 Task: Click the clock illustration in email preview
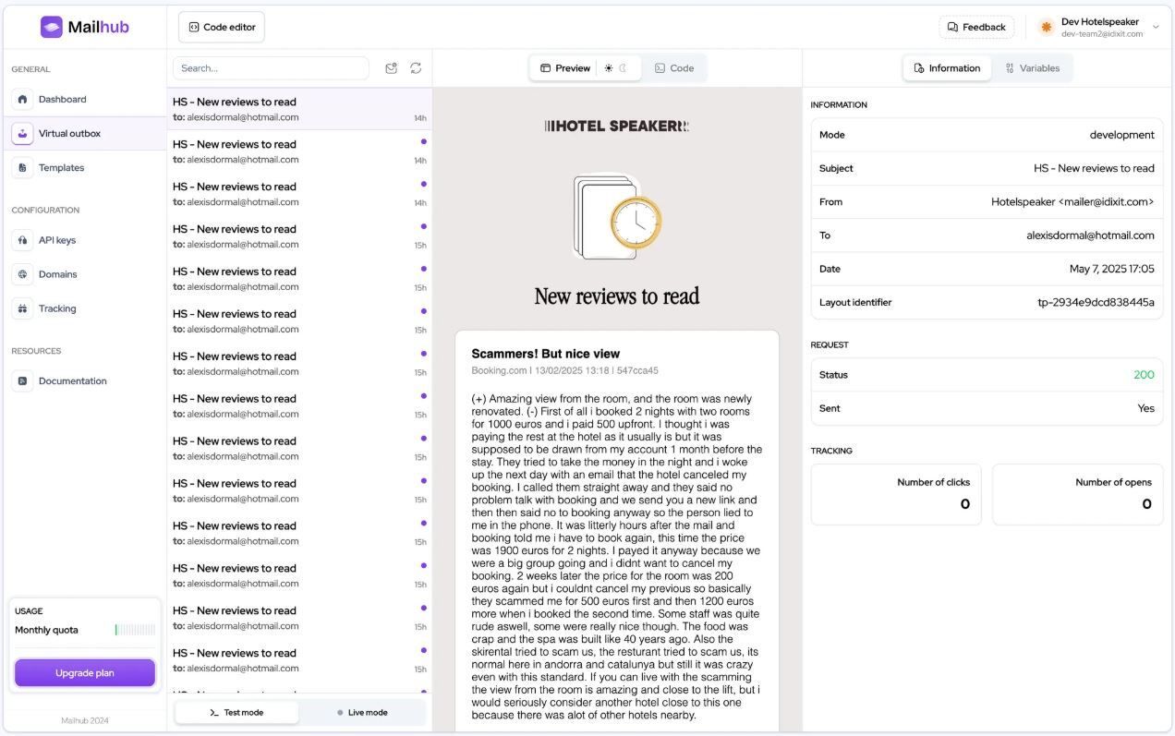tap(636, 223)
